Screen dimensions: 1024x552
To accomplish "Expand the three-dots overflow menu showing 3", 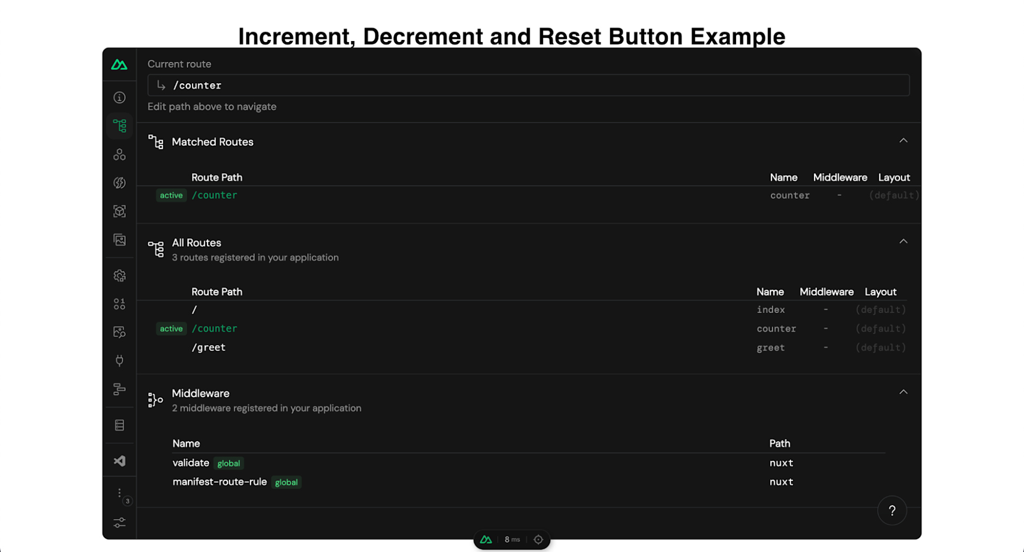I will [x=119, y=493].
